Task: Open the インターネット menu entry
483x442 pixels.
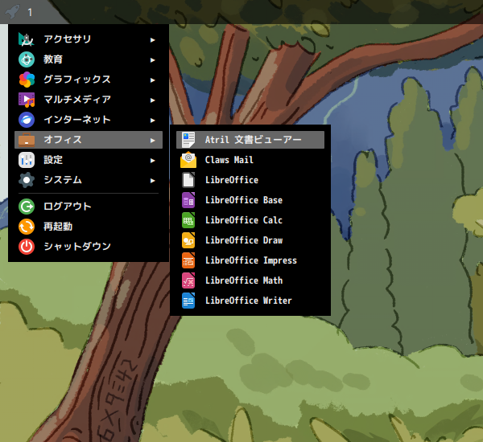Action: click(89, 120)
